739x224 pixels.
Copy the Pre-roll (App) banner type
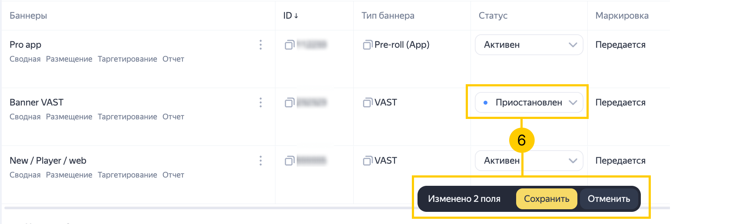(x=368, y=45)
